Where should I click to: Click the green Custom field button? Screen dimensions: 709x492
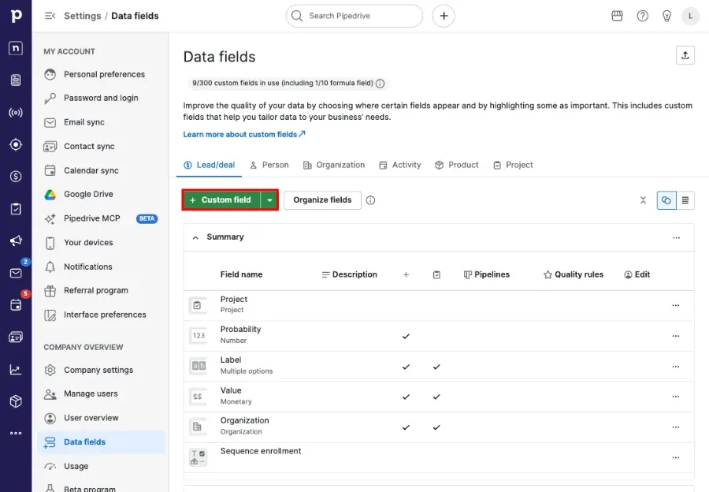(221, 200)
